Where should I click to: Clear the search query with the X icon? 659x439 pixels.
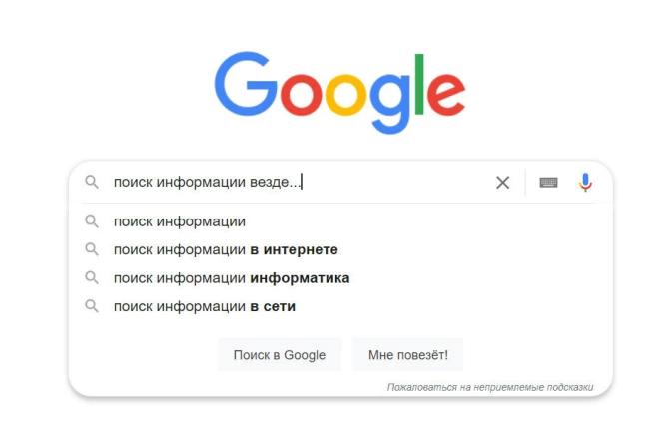(x=502, y=182)
